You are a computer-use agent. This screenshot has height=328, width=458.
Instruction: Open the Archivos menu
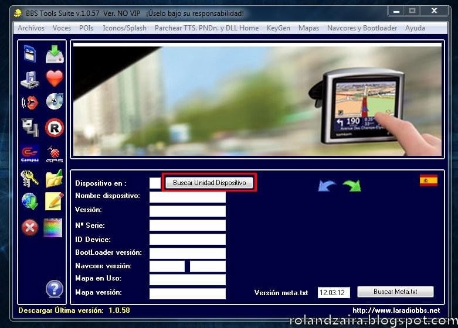tap(31, 28)
